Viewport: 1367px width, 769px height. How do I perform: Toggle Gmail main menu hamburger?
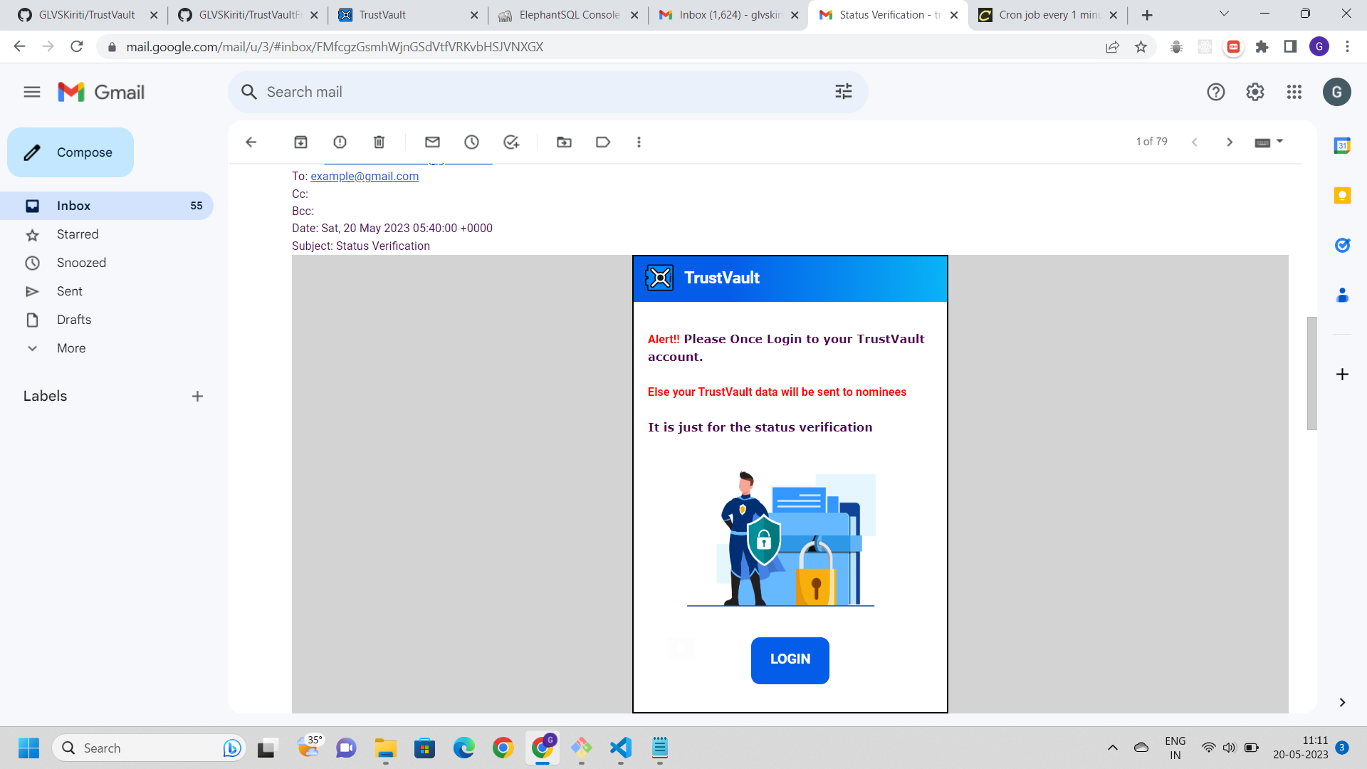pos(32,92)
